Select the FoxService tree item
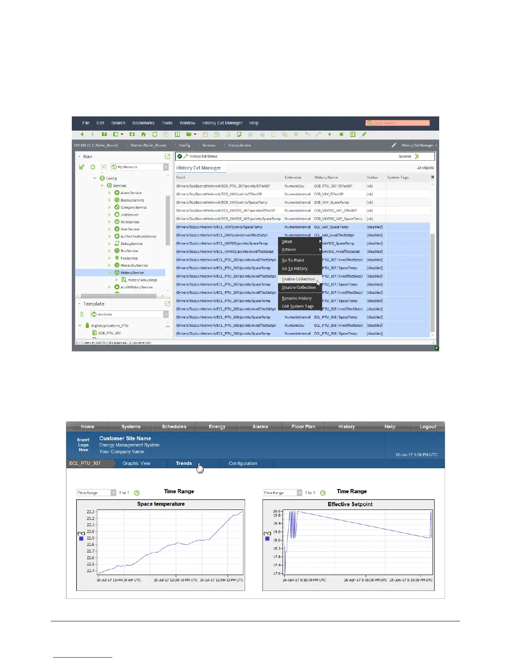 pos(129,258)
